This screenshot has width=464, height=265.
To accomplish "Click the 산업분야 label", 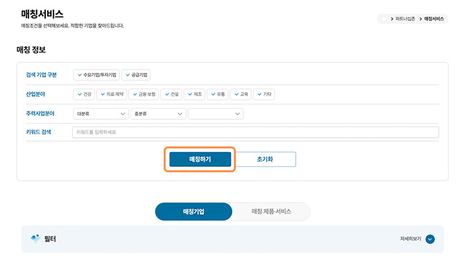I will [x=36, y=94].
